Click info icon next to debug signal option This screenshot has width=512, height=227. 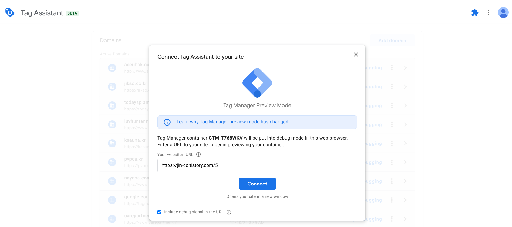click(229, 212)
